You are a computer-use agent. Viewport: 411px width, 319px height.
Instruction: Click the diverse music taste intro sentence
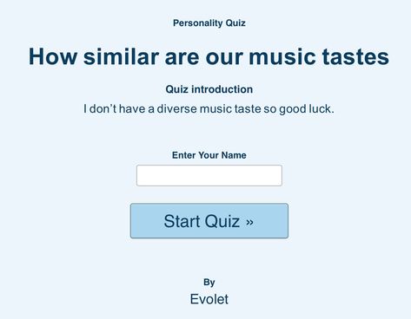209,109
